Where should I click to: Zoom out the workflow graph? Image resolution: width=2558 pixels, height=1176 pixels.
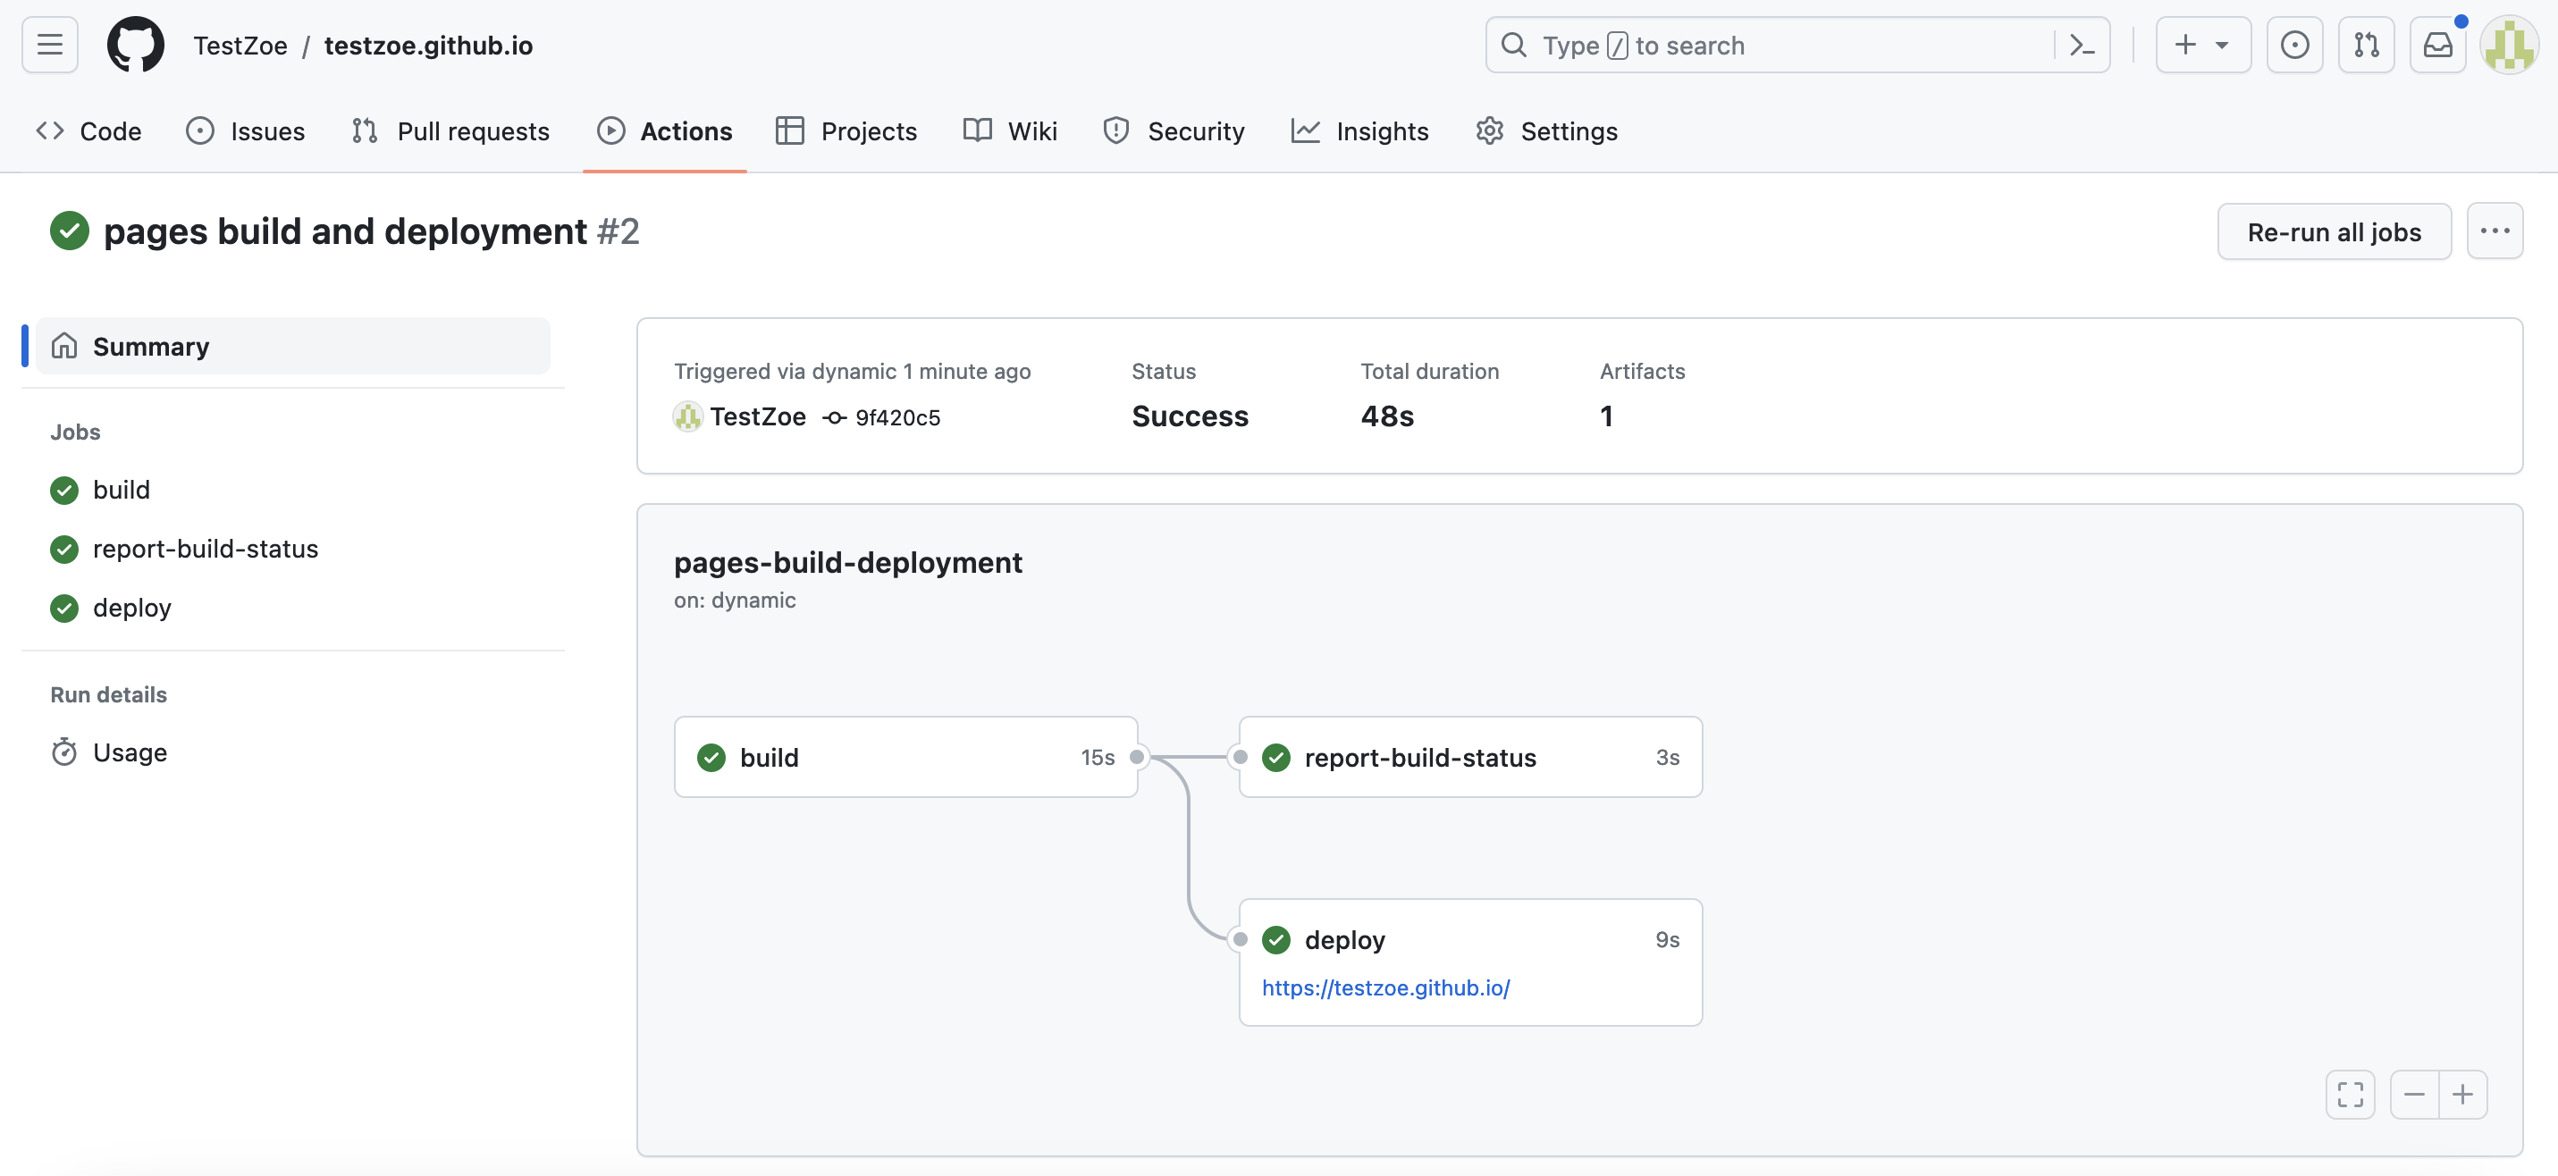2414,1094
